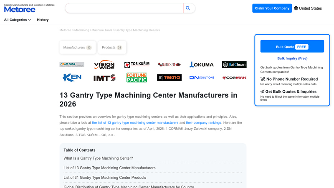Expand the All Categories dropdown

tap(18, 20)
